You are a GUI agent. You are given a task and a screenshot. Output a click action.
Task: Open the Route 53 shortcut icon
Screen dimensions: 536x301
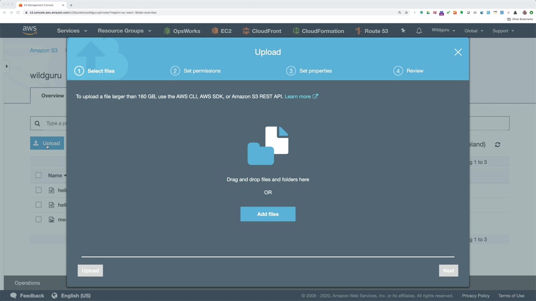click(x=358, y=31)
